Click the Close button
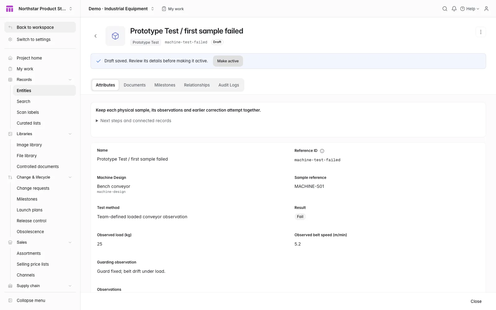Viewport: 496px width, 310px height. coord(476,301)
